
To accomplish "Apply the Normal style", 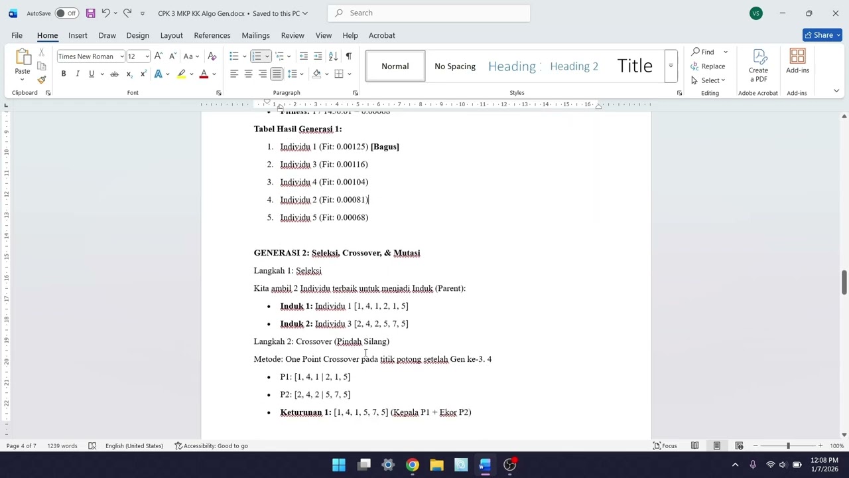I will pos(395,66).
